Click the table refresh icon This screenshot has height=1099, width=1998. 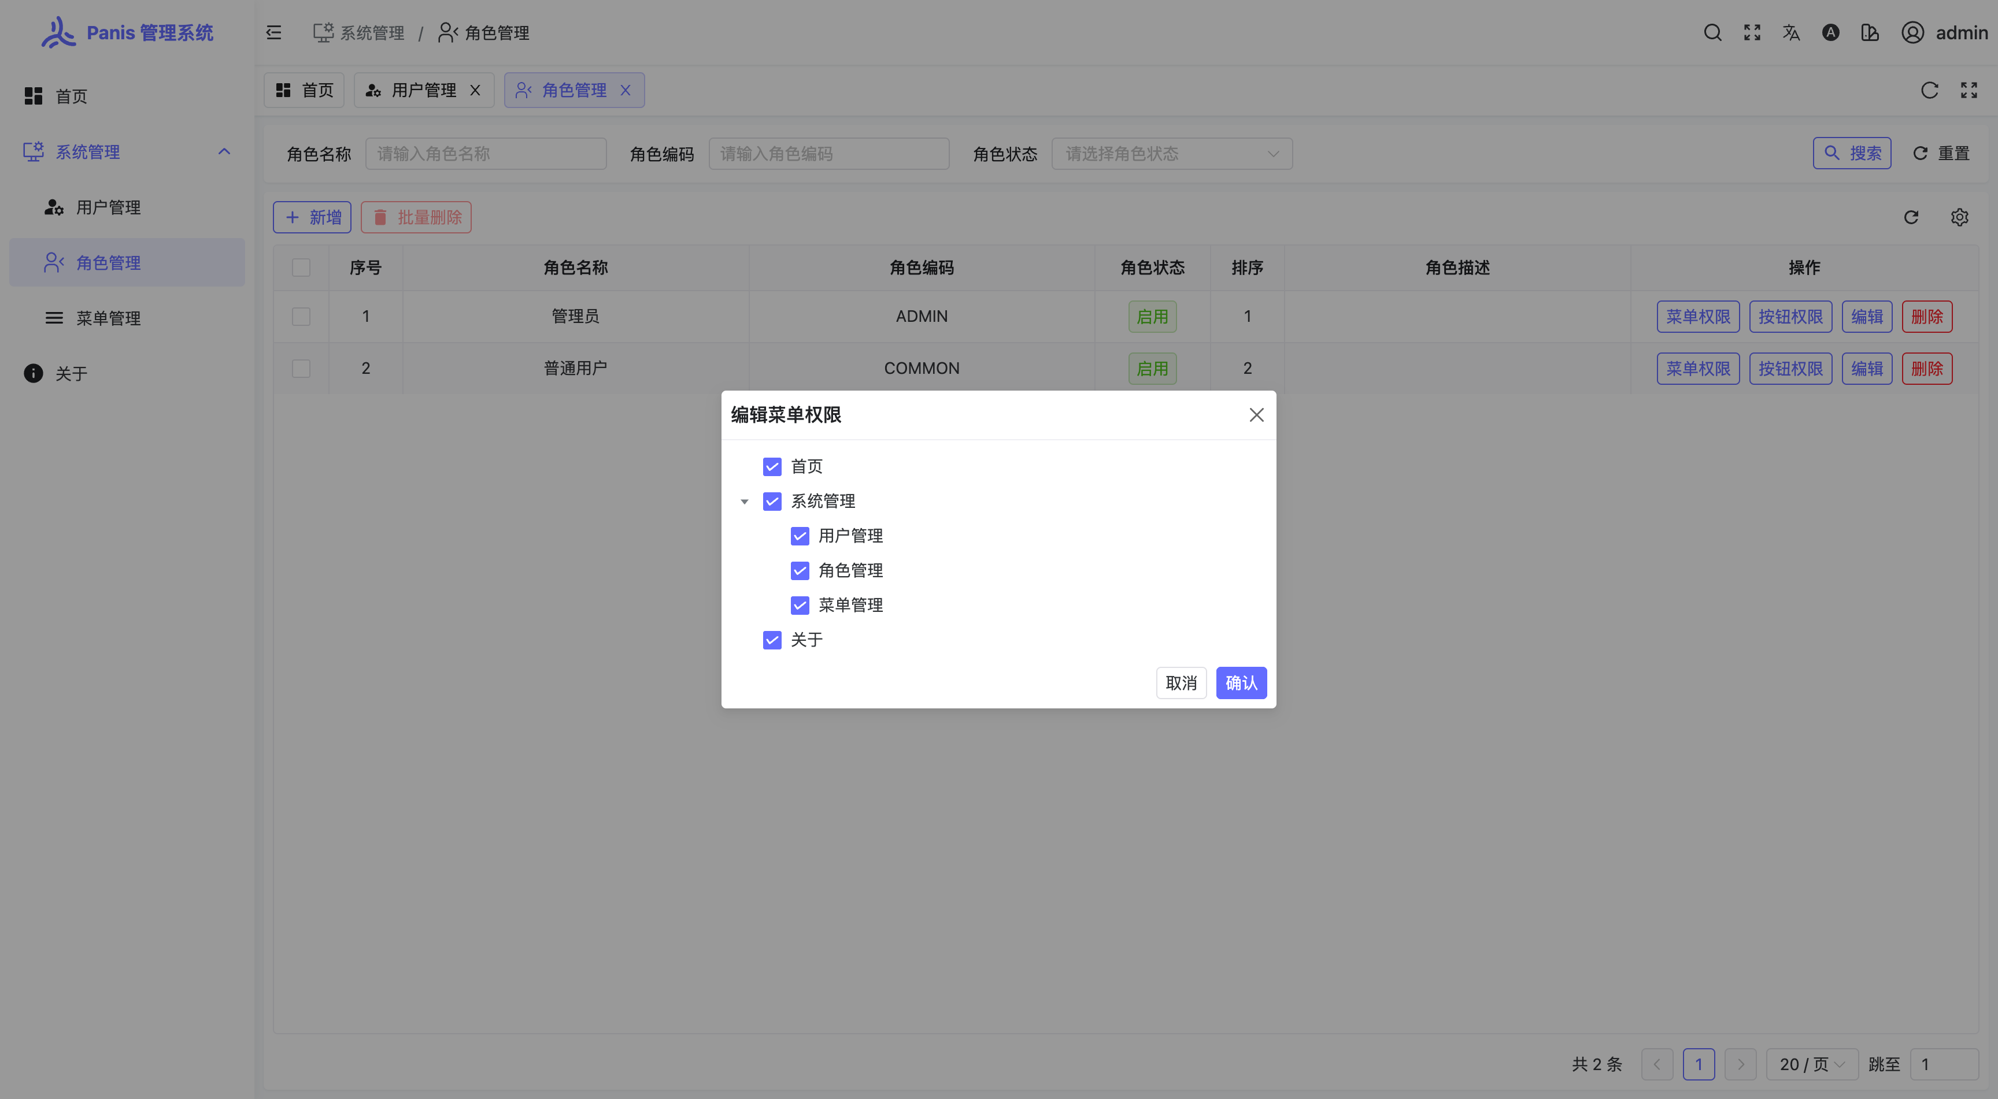(x=1911, y=217)
